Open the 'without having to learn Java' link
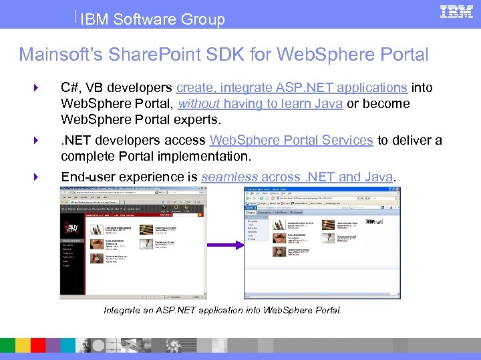Viewport: 481px width, 360px height. tap(260, 103)
